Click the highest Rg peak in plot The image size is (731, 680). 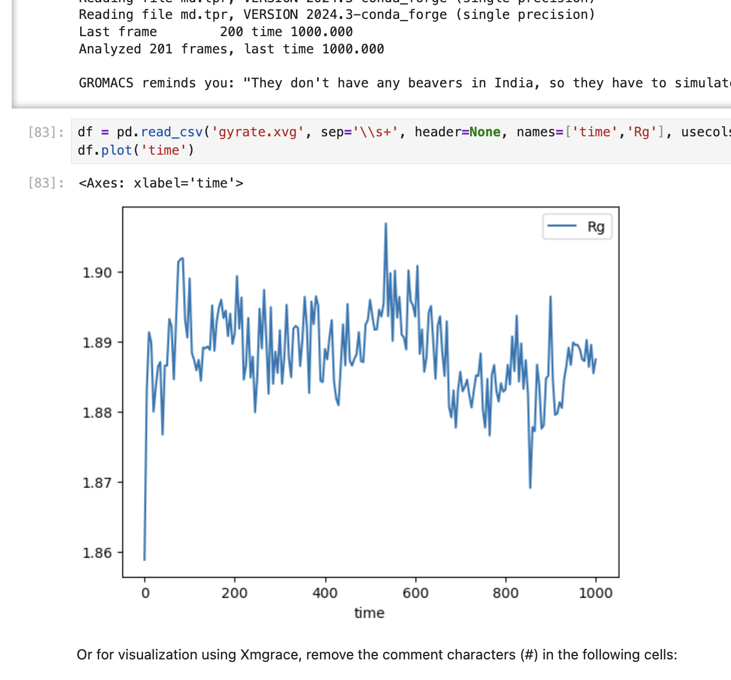[x=386, y=224]
